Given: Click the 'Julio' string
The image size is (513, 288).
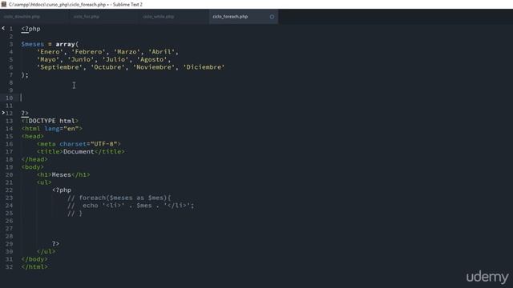Looking at the screenshot, I should point(115,59).
